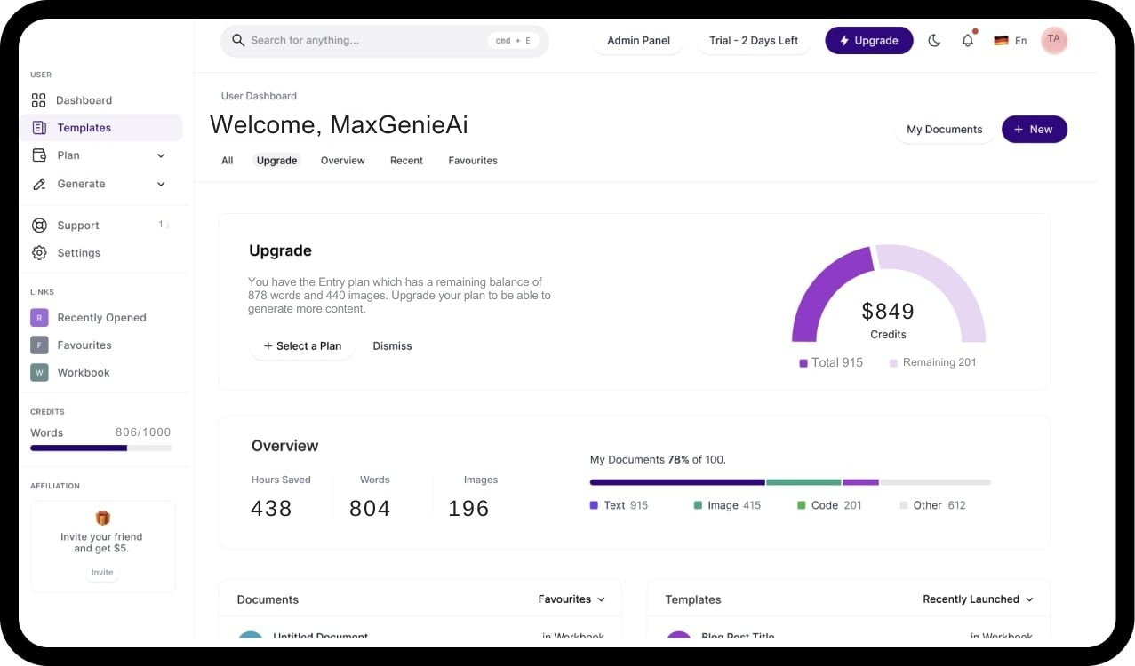Screen dimensions: 1135x666
Task: Open the Favourites shortcut in sidebar
Action: tap(84, 345)
